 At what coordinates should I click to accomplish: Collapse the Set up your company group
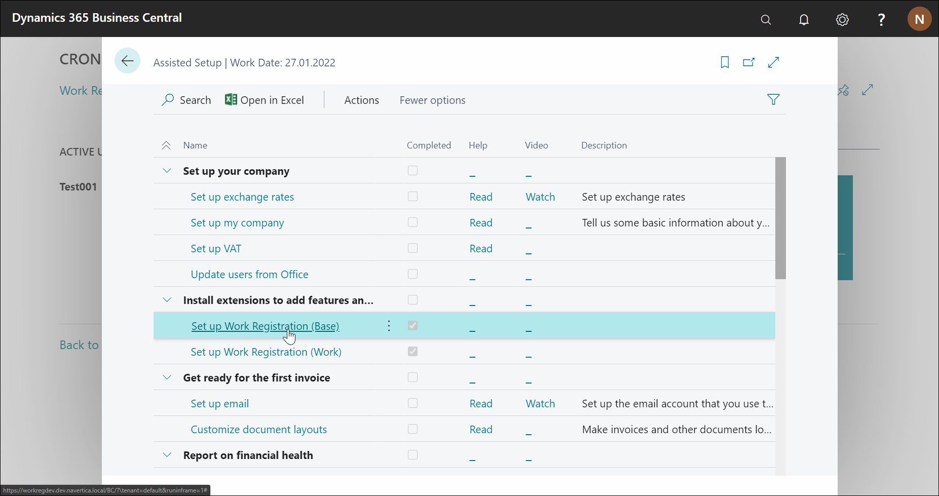click(167, 171)
